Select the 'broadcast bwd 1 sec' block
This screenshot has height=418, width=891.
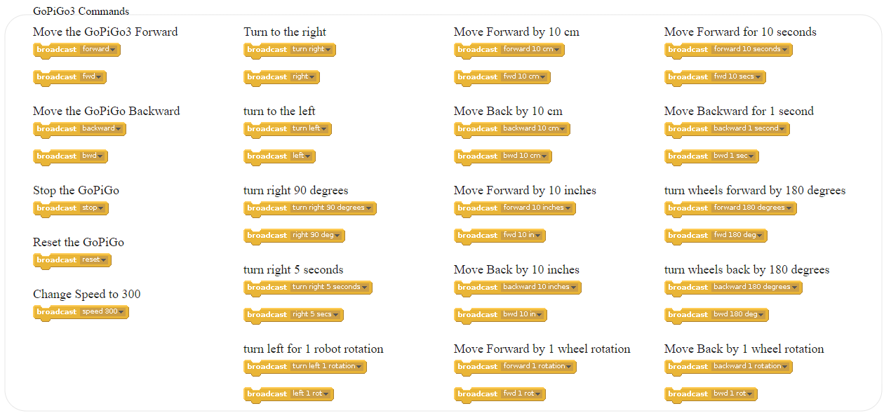711,156
